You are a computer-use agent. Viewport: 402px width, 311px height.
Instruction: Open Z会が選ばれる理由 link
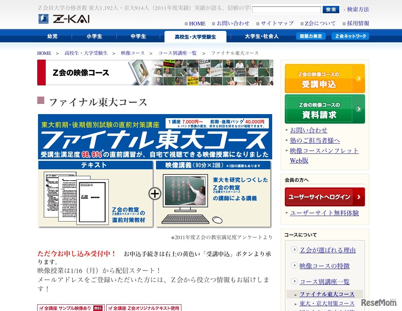click(328, 250)
